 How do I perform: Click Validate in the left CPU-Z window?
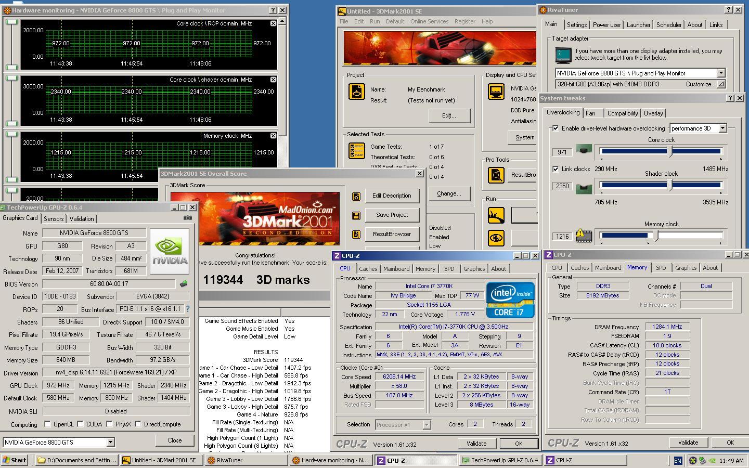click(476, 444)
